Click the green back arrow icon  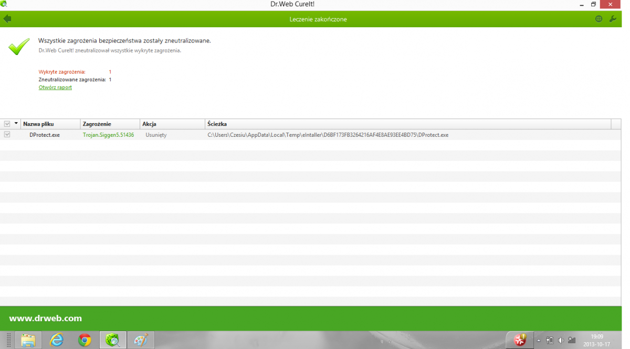[x=7, y=19]
